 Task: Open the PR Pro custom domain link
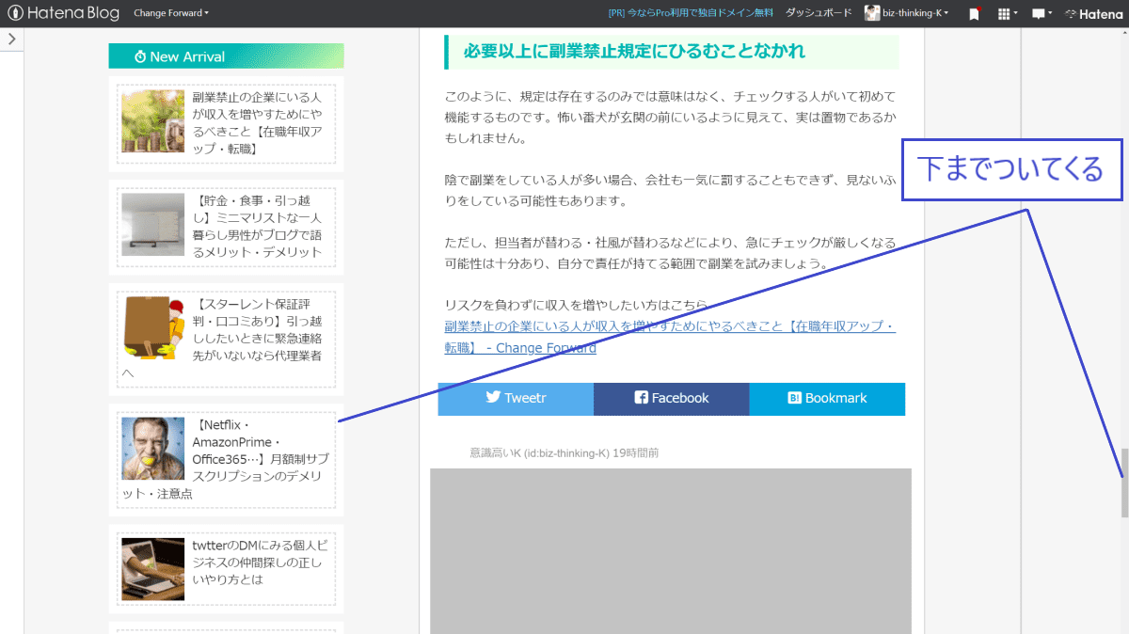coord(690,13)
